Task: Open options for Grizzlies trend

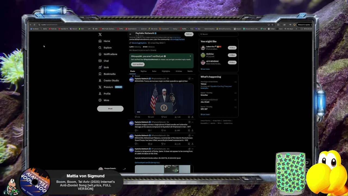Action: tap(235, 93)
